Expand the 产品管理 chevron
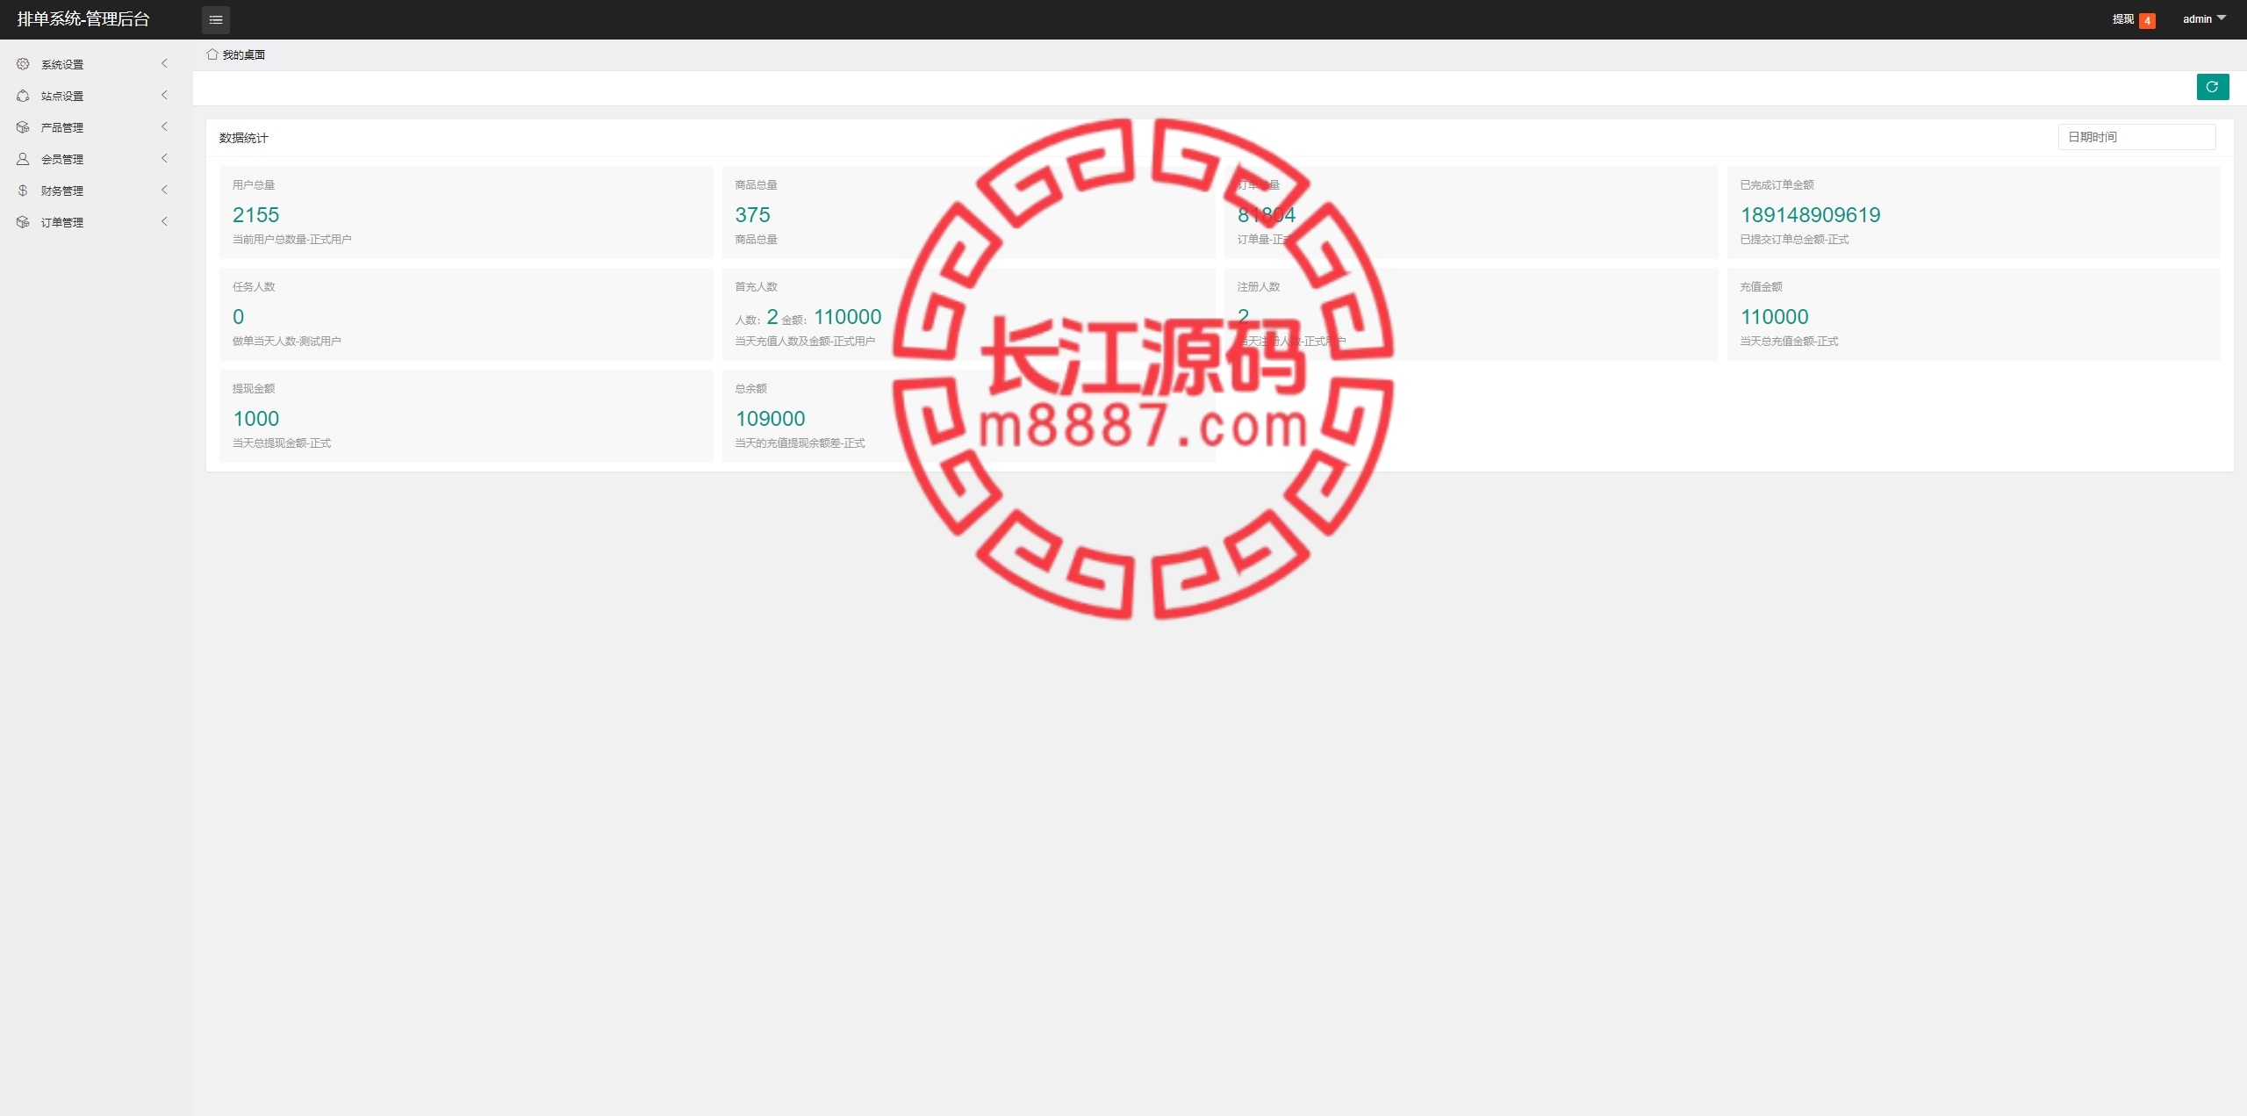The width and height of the screenshot is (2247, 1116). click(x=164, y=127)
